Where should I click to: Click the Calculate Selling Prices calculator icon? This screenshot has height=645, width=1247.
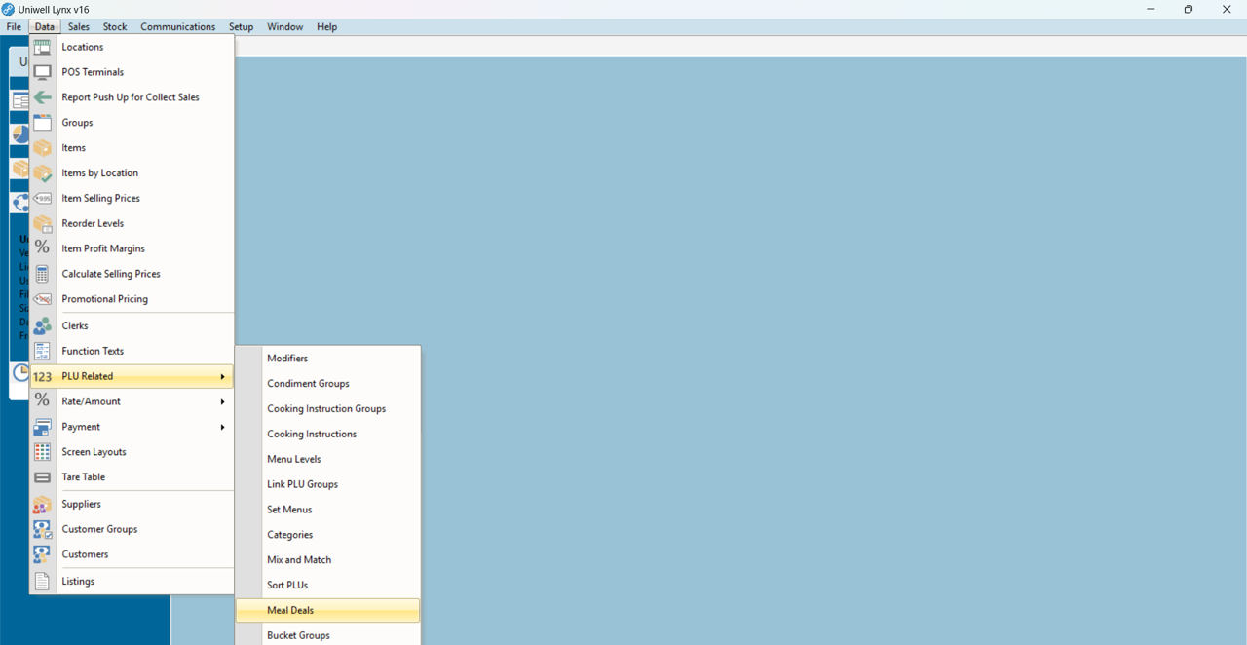(42, 274)
